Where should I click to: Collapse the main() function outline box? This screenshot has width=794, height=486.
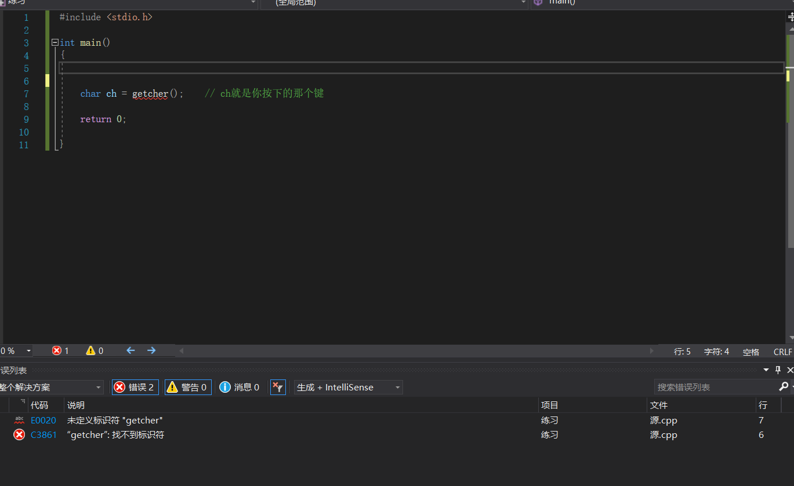[55, 42]
